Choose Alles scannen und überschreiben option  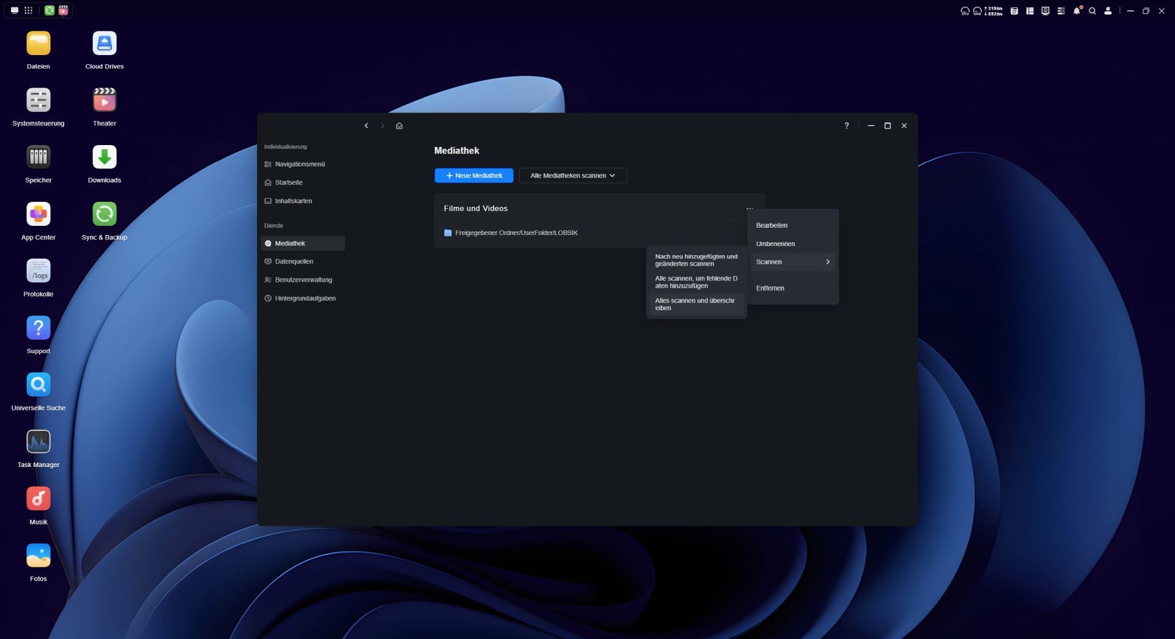(x=696, y=304)
